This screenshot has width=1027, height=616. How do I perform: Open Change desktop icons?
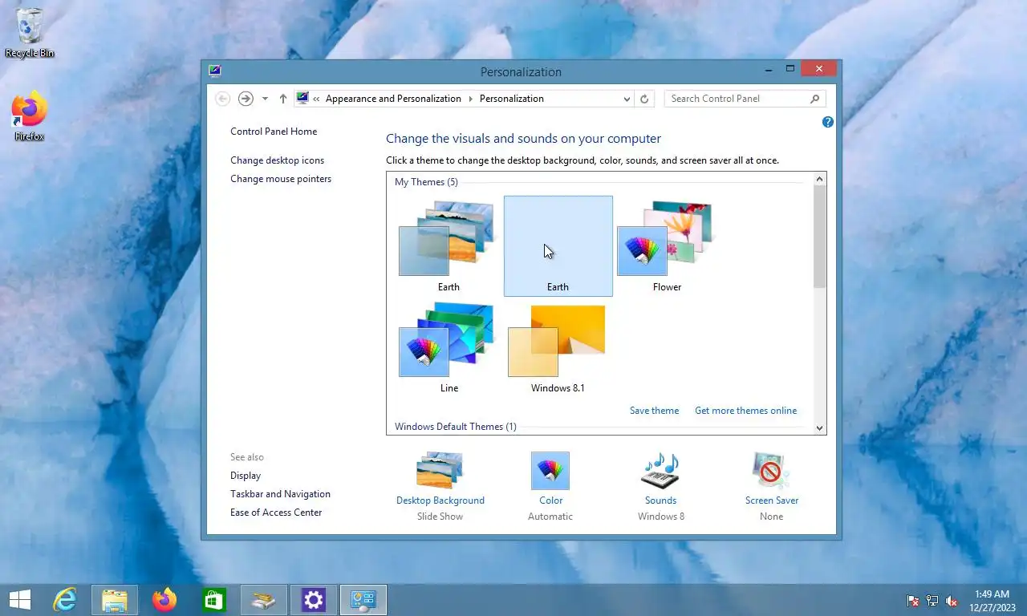(278, 160)
